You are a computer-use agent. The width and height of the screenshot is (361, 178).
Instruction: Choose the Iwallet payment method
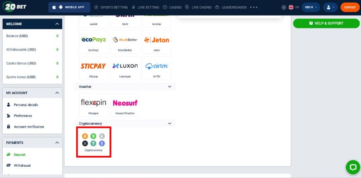[93, 21]
